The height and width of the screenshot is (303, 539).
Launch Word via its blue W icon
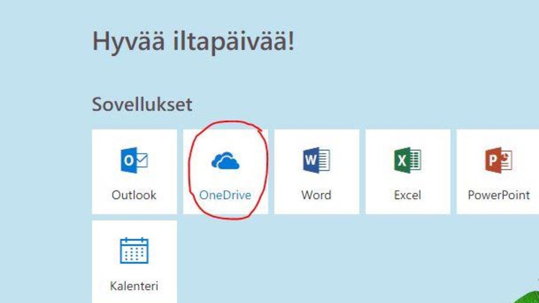pos(316,161)
